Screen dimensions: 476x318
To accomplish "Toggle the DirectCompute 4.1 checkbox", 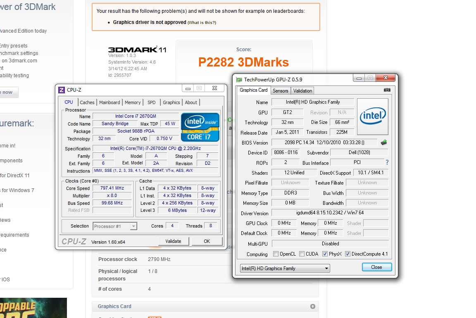I will point(347,254).
